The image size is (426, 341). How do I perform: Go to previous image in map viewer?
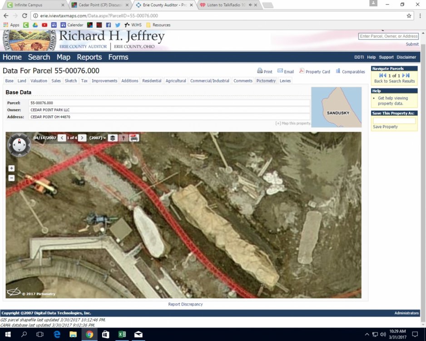pos(62,138)
